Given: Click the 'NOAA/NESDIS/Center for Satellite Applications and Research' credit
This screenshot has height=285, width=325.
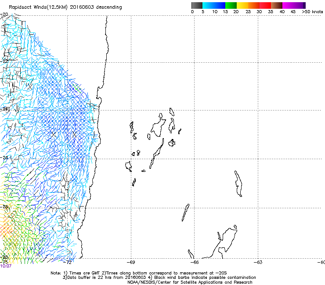Looking at the screenshot, I should coord(190,282).
